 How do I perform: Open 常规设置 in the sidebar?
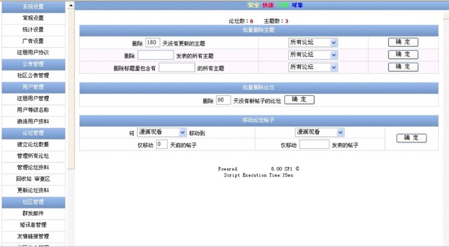pyautogui.click(x=34, y=18)
